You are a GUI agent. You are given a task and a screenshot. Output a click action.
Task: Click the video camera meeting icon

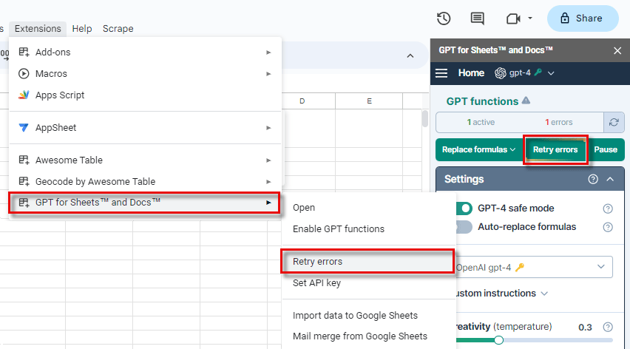pos(513,18)
